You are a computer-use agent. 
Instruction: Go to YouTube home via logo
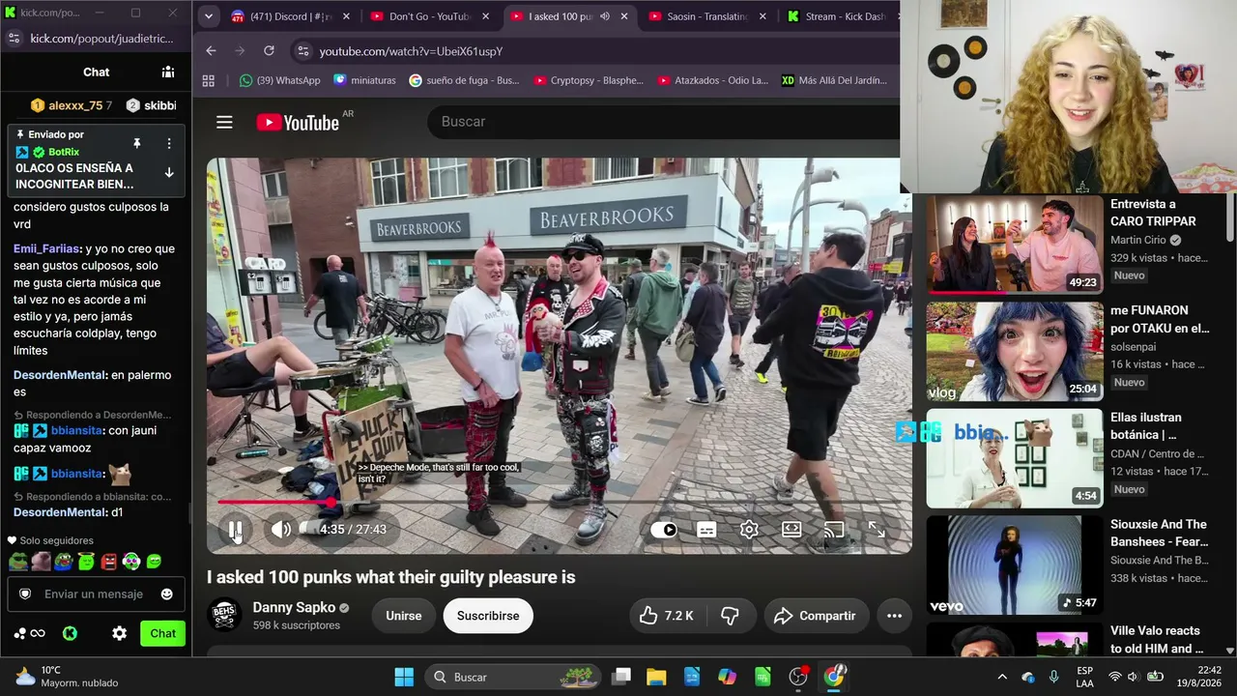(298, 122)
